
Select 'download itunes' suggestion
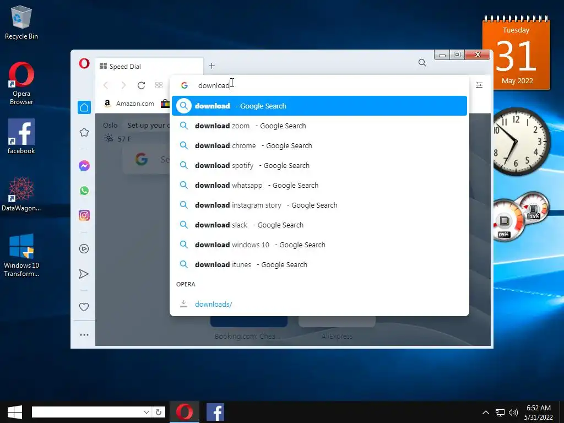(319, 264)
